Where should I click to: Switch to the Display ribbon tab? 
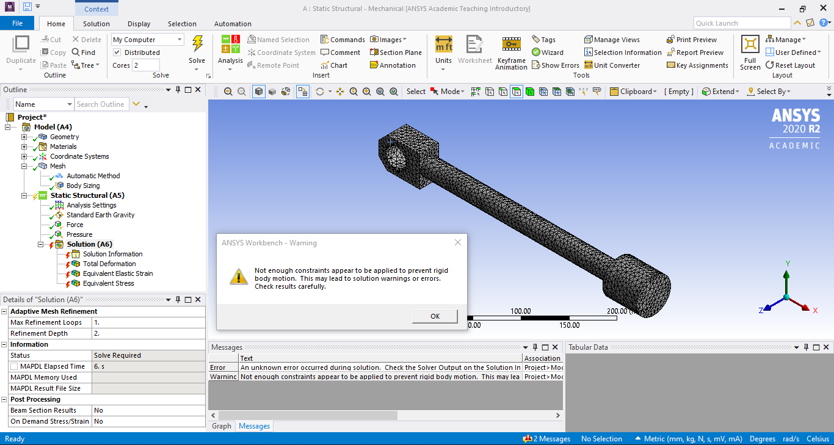(x=139, y=24)
